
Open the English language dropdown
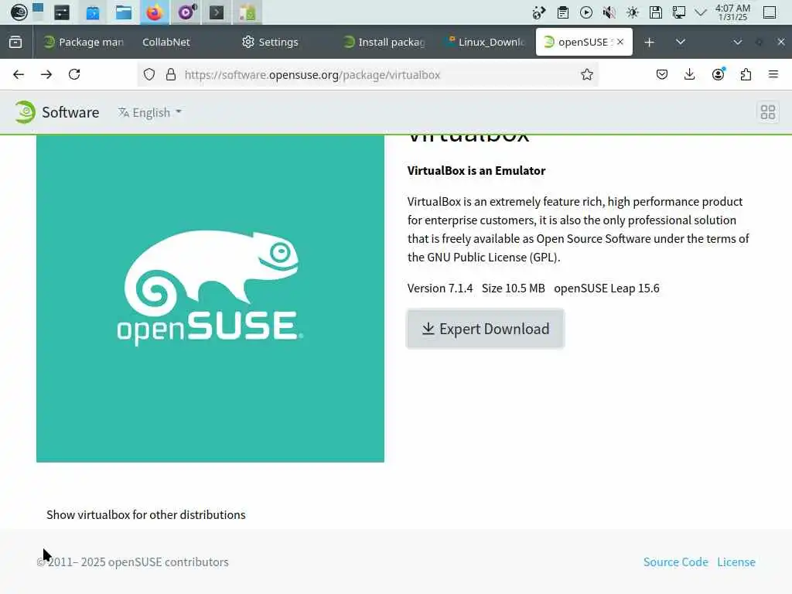tap(150, 112)
